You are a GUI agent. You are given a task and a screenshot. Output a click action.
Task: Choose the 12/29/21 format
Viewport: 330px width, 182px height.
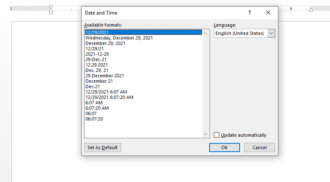pyautogui.click(x=95, y=49)
